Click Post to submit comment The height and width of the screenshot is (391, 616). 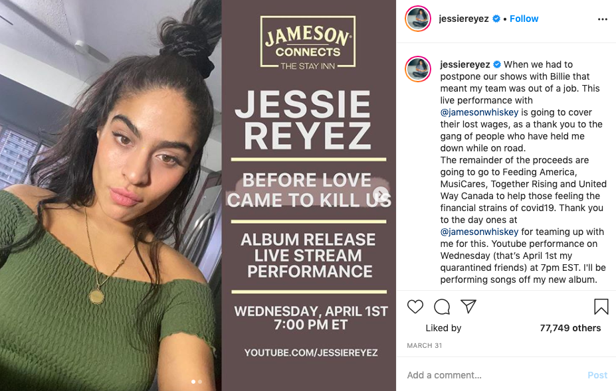597,375
